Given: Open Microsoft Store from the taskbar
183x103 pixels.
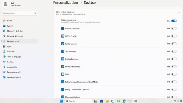Looking at the screenshot, I should point(101,101).
